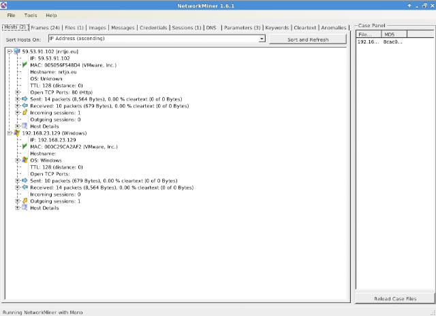Switch to the Keywords tab
Viewport: 436px width, 316px height.
[x=277, y=27]
